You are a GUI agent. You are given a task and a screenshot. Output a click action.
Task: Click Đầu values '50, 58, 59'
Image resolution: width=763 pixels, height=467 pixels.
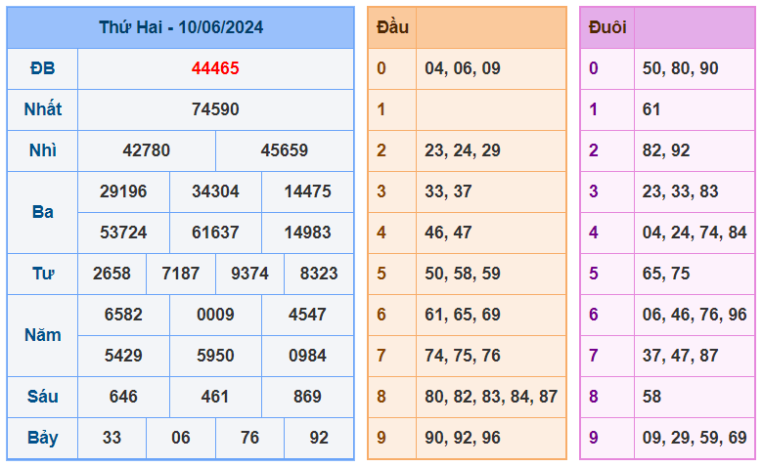tap(463, 274)
